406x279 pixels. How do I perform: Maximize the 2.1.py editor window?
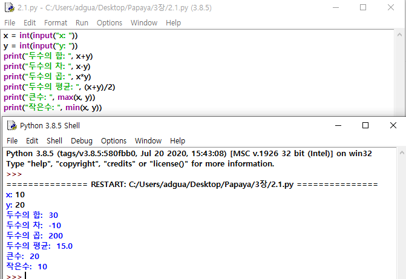(363, 7)
